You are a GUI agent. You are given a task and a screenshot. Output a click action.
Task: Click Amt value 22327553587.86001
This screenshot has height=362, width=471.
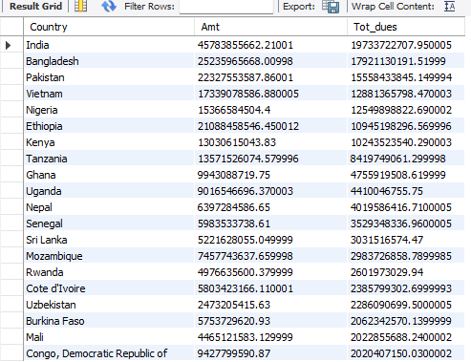[246, 77]
